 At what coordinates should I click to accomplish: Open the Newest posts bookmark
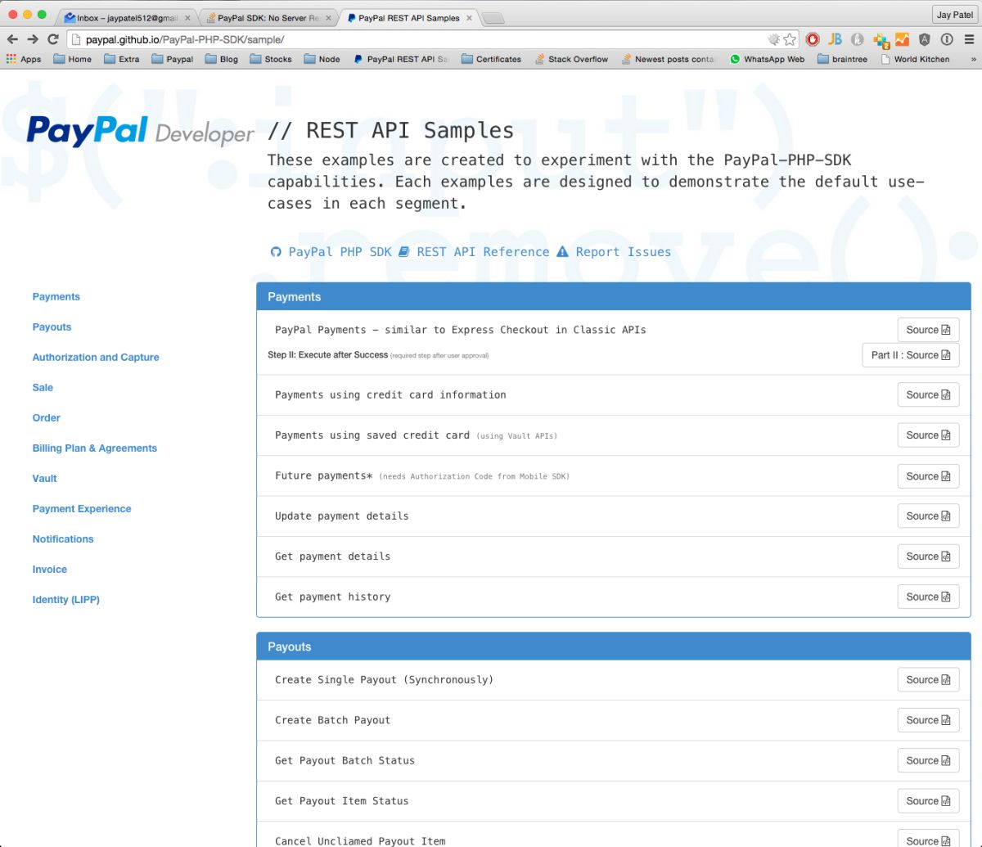click(669, 59)
